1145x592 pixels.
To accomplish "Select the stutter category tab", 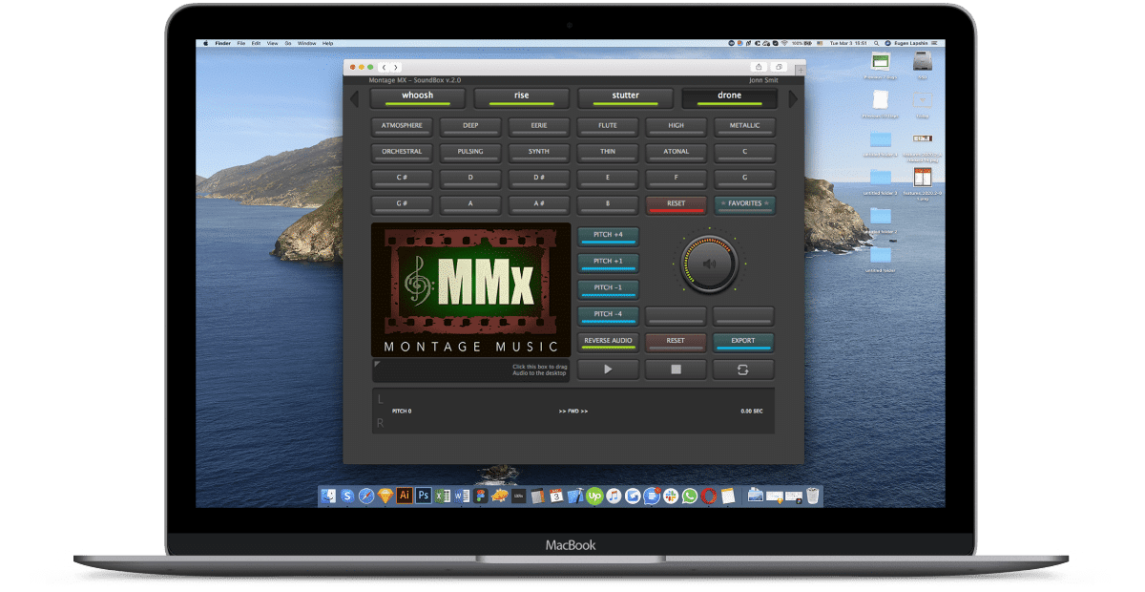I will (x=626, y=97).
